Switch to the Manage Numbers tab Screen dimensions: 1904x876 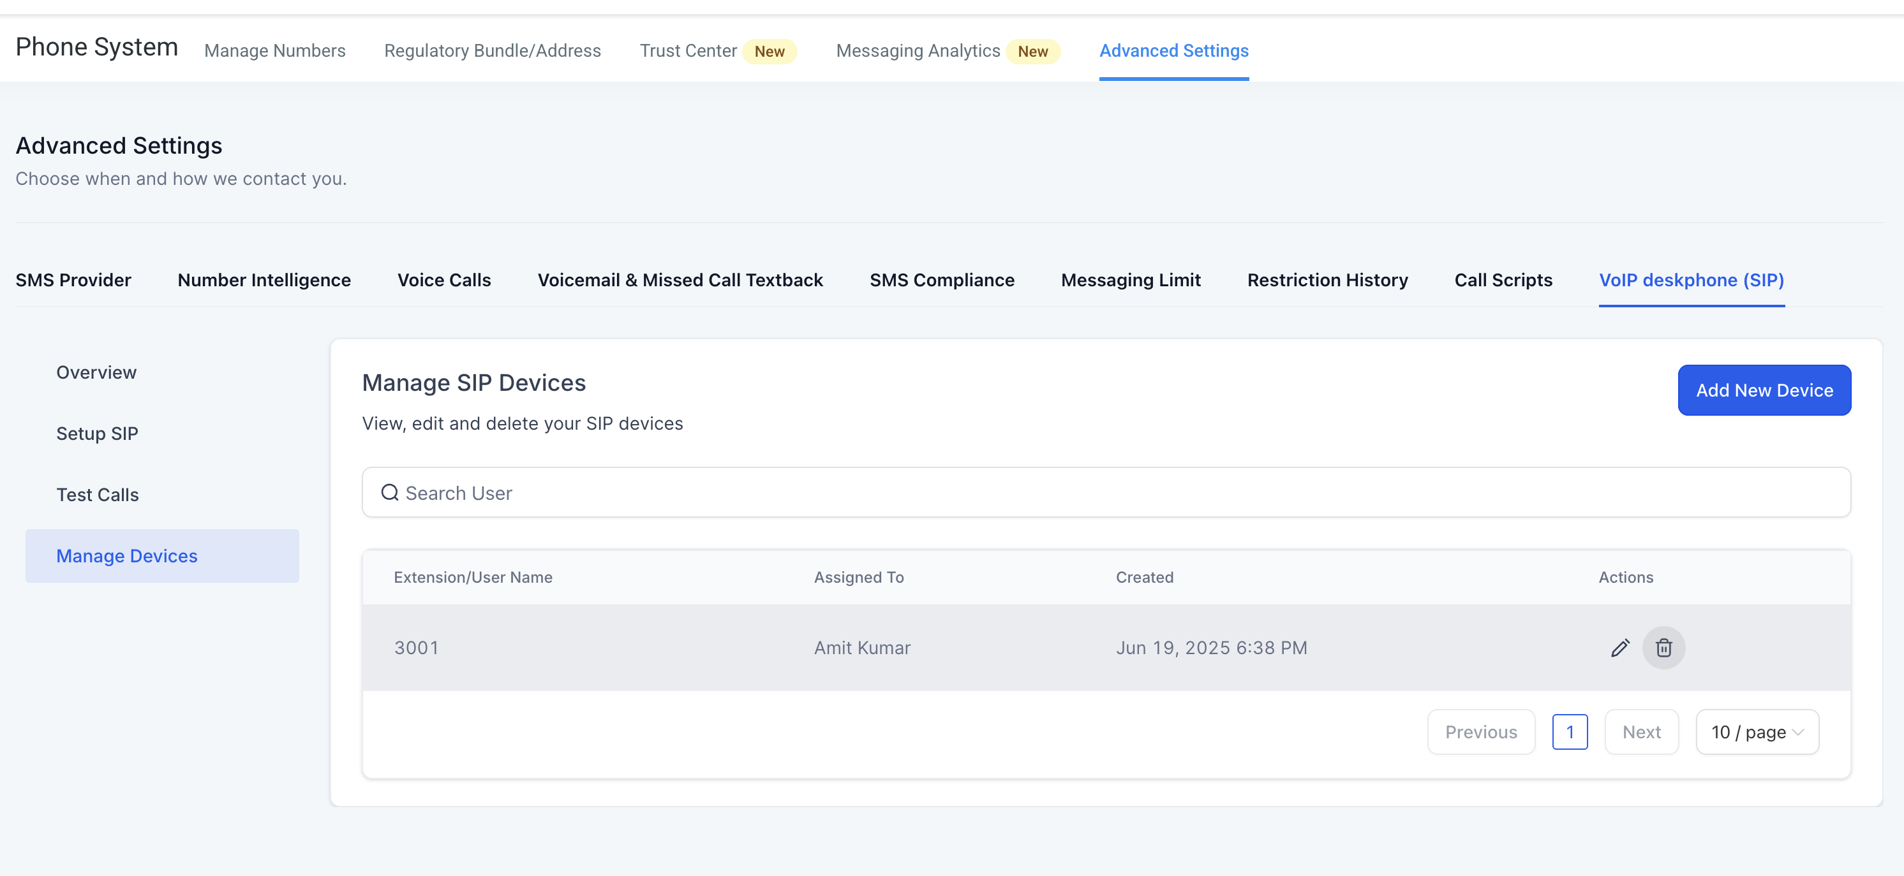coord(275,51)
